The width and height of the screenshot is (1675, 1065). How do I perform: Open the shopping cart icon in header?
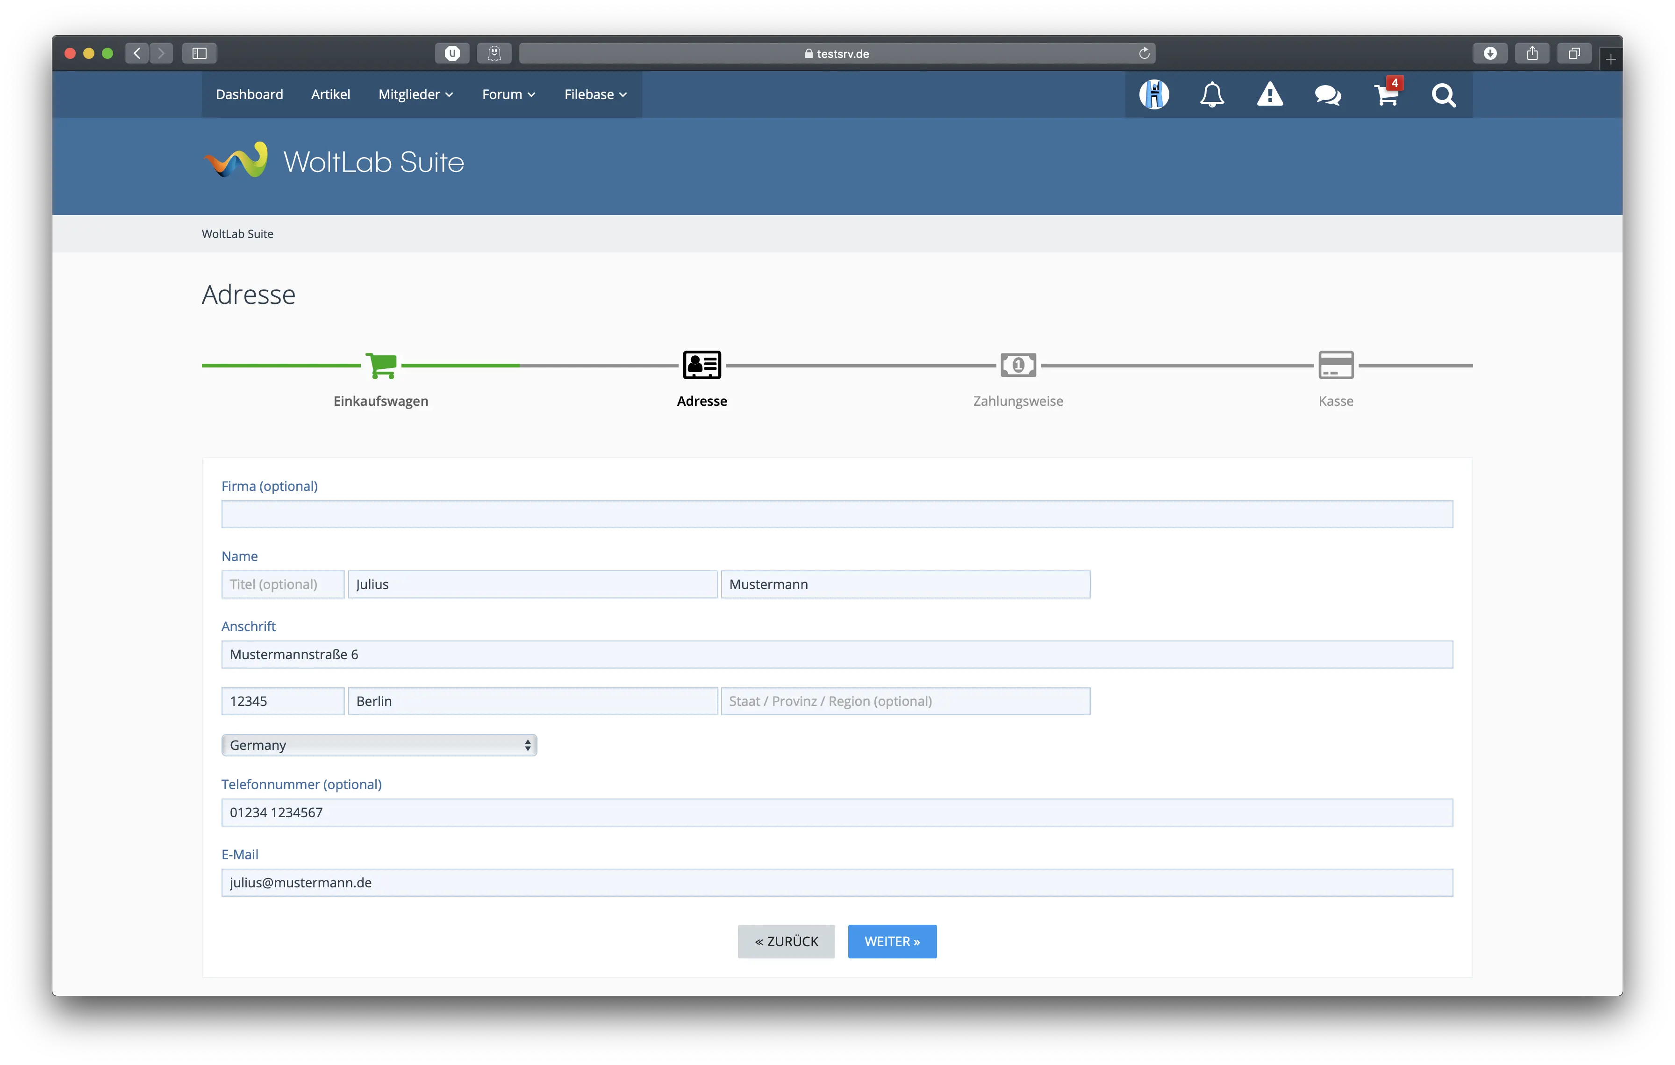click(1386, 94)
